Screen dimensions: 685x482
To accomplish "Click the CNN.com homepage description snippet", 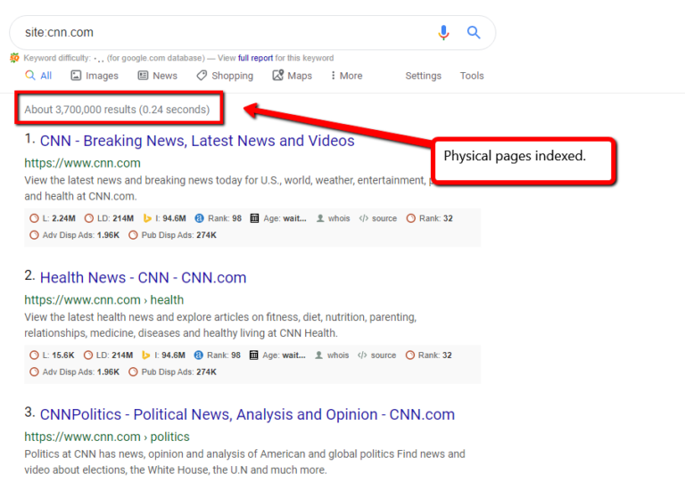I will click(x=227, y=188).
